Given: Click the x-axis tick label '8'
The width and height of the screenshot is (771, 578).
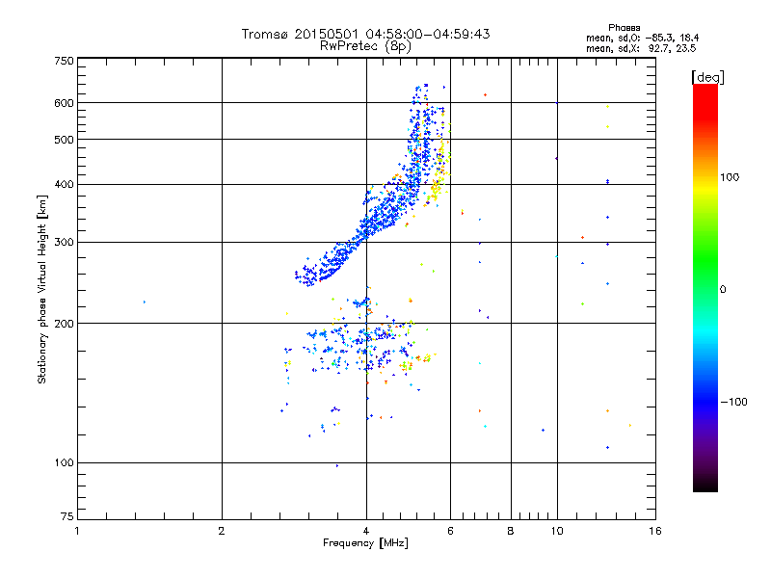Looking at the screenshot, I should coord(511,531).
